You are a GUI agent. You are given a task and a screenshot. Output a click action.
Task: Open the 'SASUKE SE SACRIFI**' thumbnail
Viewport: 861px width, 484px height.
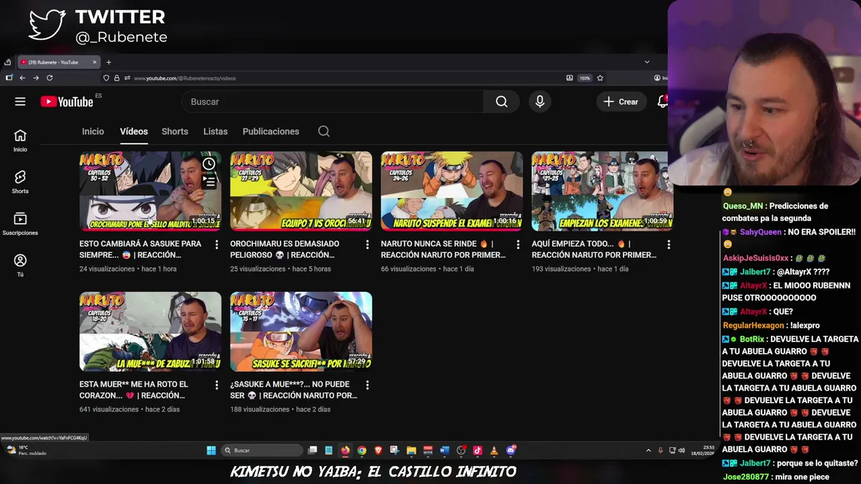coord(301,331)
